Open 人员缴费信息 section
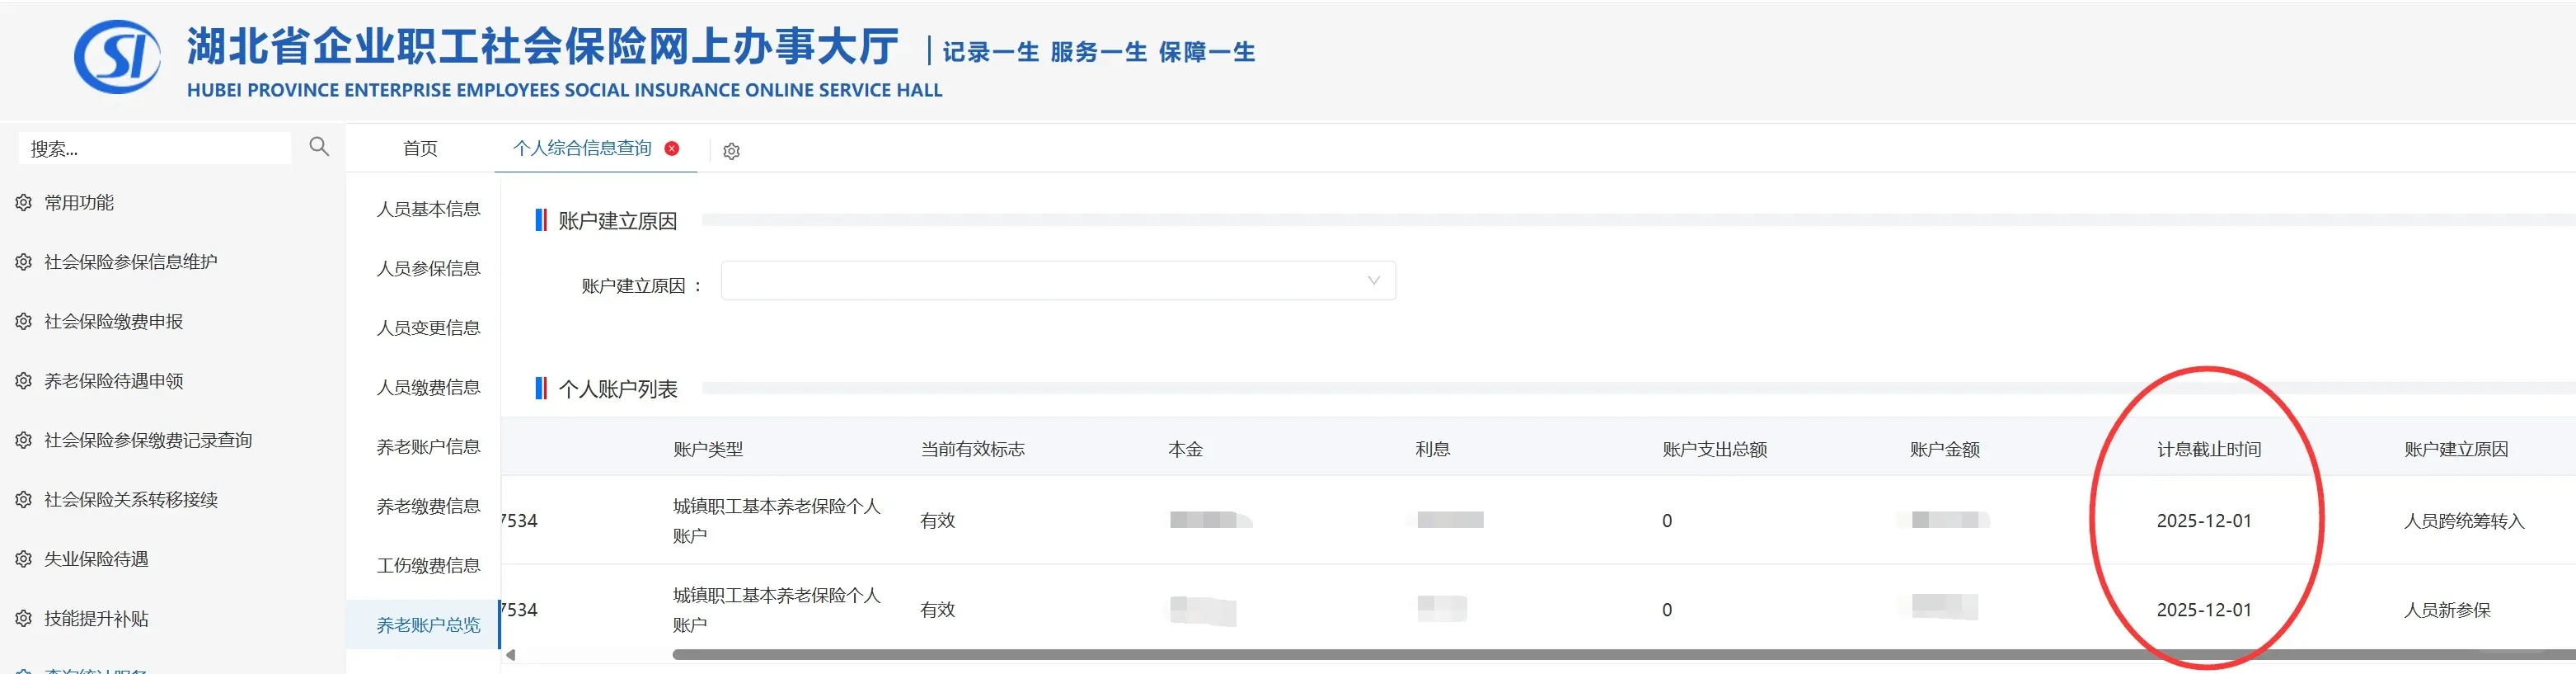This screenshot has width=2576, height=674. (428, 388)
